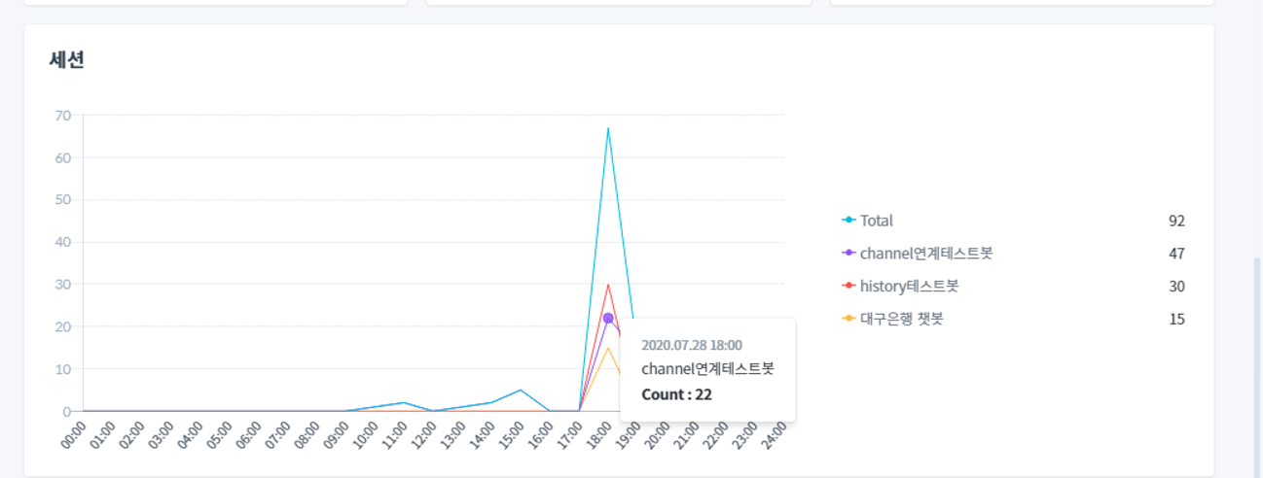Click the 00:00 x-axis label
Viewport: 1263px width, 478px height.
click(x=72, y=435)
